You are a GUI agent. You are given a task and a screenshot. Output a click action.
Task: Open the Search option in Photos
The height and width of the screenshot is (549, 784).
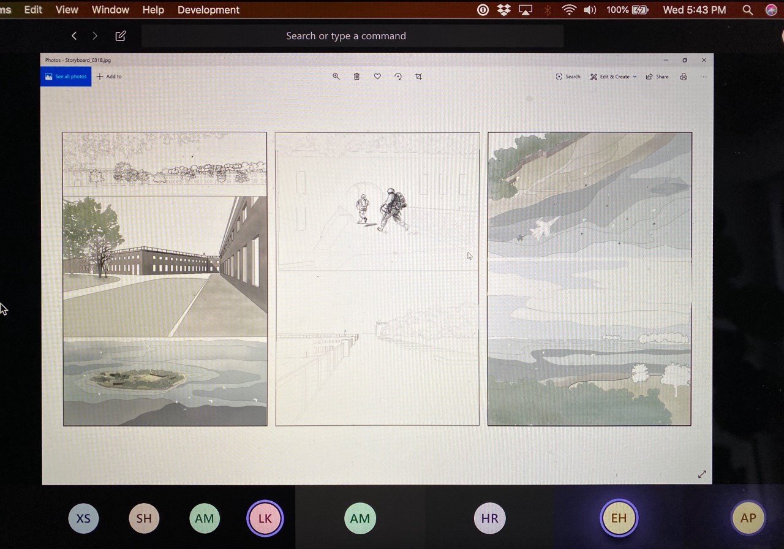[568, 77]
